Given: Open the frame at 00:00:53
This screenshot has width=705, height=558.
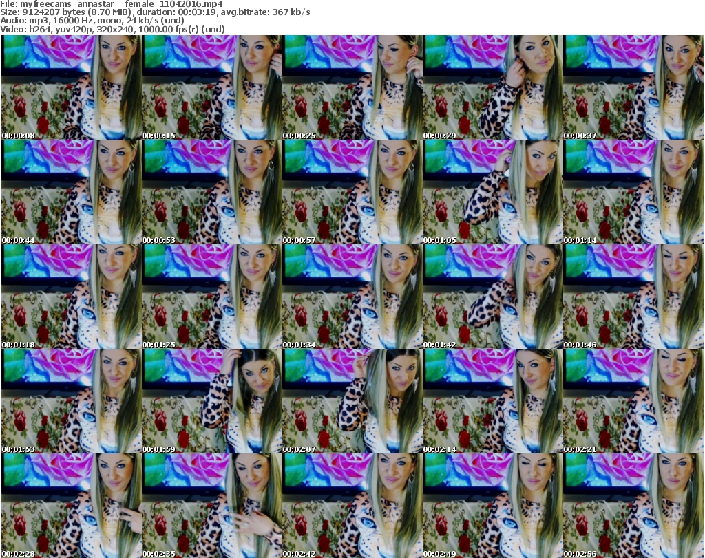Looking at the screenshot, I should pos(212,192).
